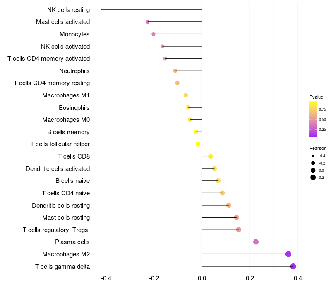Click the T cells follicular helper dot

tap(198, 144)
